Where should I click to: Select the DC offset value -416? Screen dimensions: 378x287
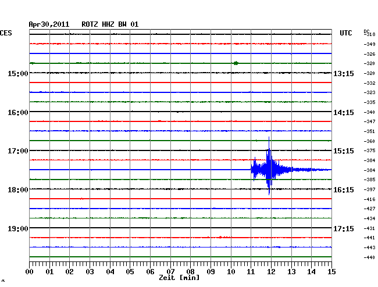coord(369,199)
